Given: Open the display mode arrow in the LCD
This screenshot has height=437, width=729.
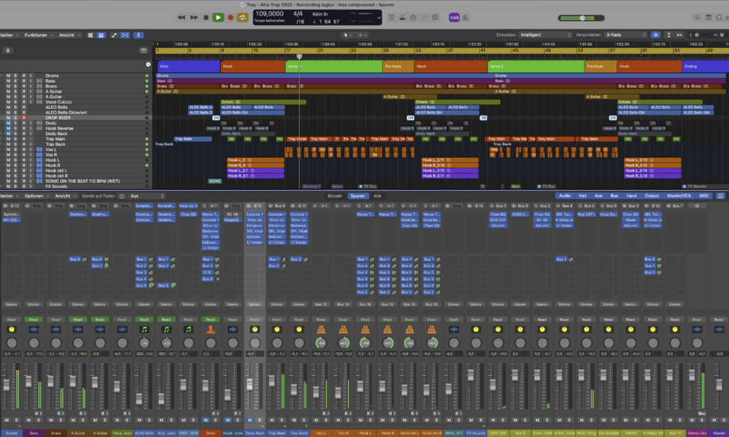Looking at the screenshot, I should click(379, 18).
